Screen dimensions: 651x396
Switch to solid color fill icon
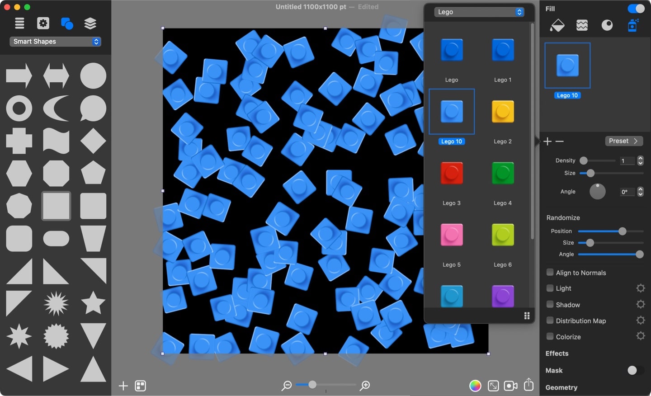point(557,25)
